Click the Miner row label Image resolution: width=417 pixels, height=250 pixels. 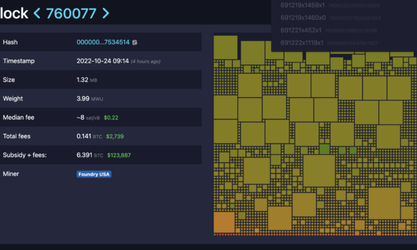point(11,174)
